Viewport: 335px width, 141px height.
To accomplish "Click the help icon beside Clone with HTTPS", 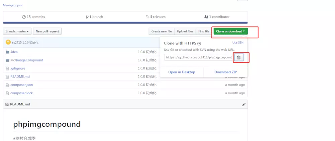I will pyautogui.click(x=199, y=43).
